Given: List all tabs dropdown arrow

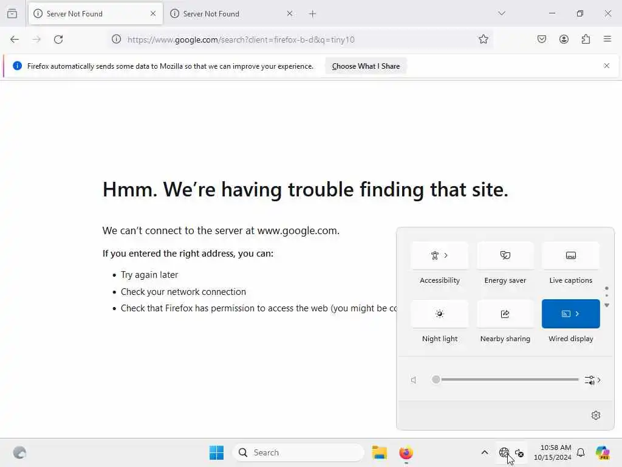Looking at the screenshot, I should (502, 13).
